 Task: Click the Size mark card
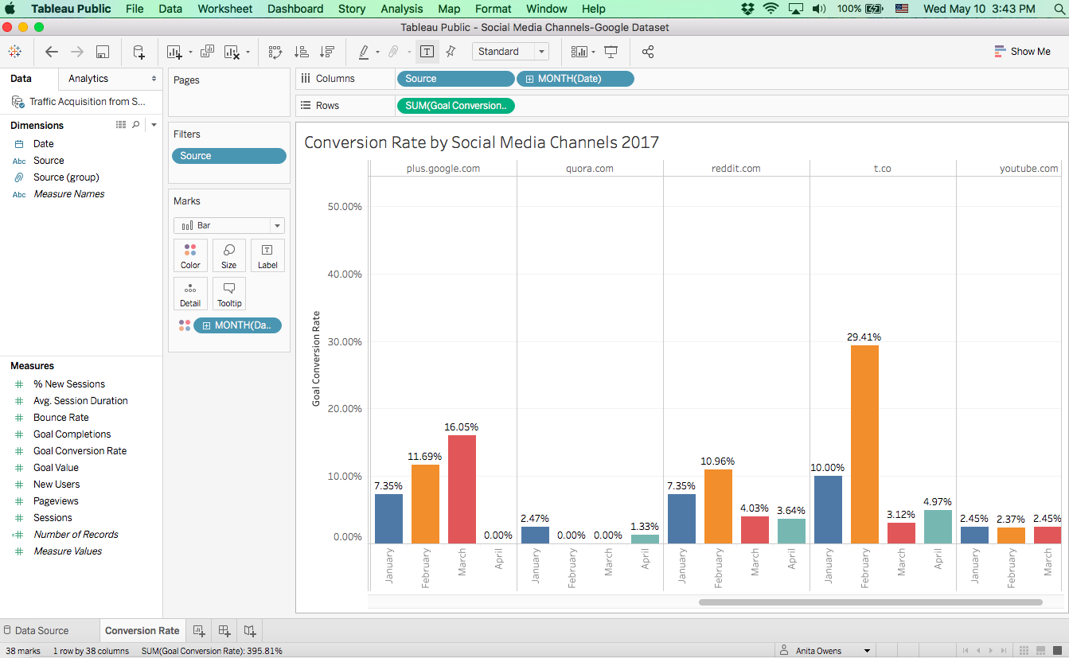228,255
